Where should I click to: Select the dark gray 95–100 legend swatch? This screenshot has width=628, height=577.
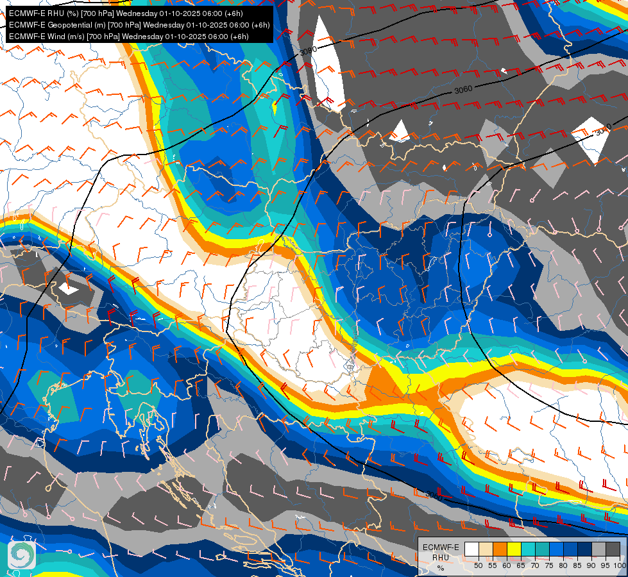[x=613, y=549]
